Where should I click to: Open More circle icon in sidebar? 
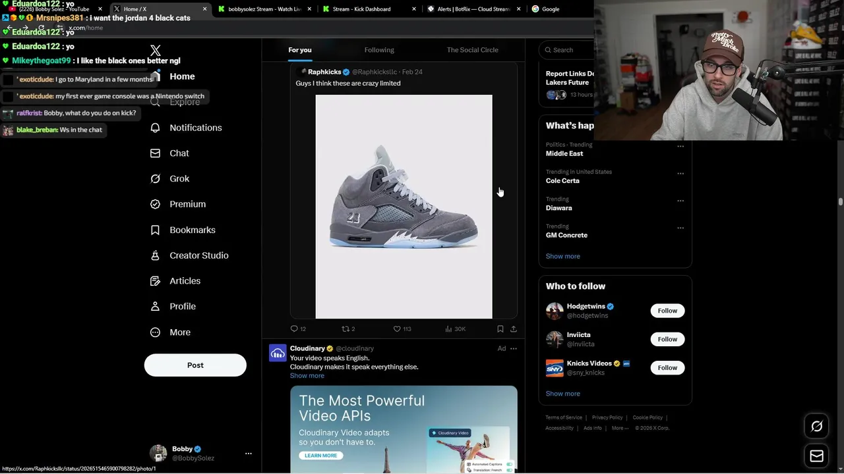point(155,332)
